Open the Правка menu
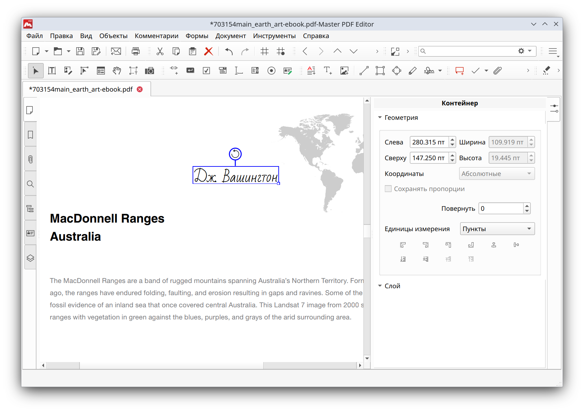This screenshot has width=584, height=412. pyautogui.click(x=61, y=36)
